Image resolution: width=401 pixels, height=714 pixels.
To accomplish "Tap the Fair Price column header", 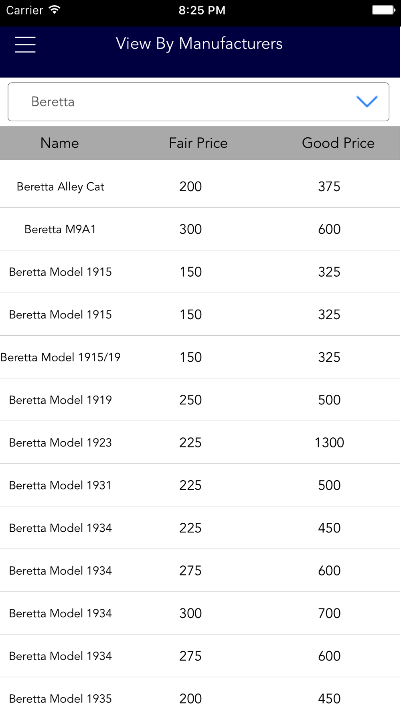I will pos(198,143).
